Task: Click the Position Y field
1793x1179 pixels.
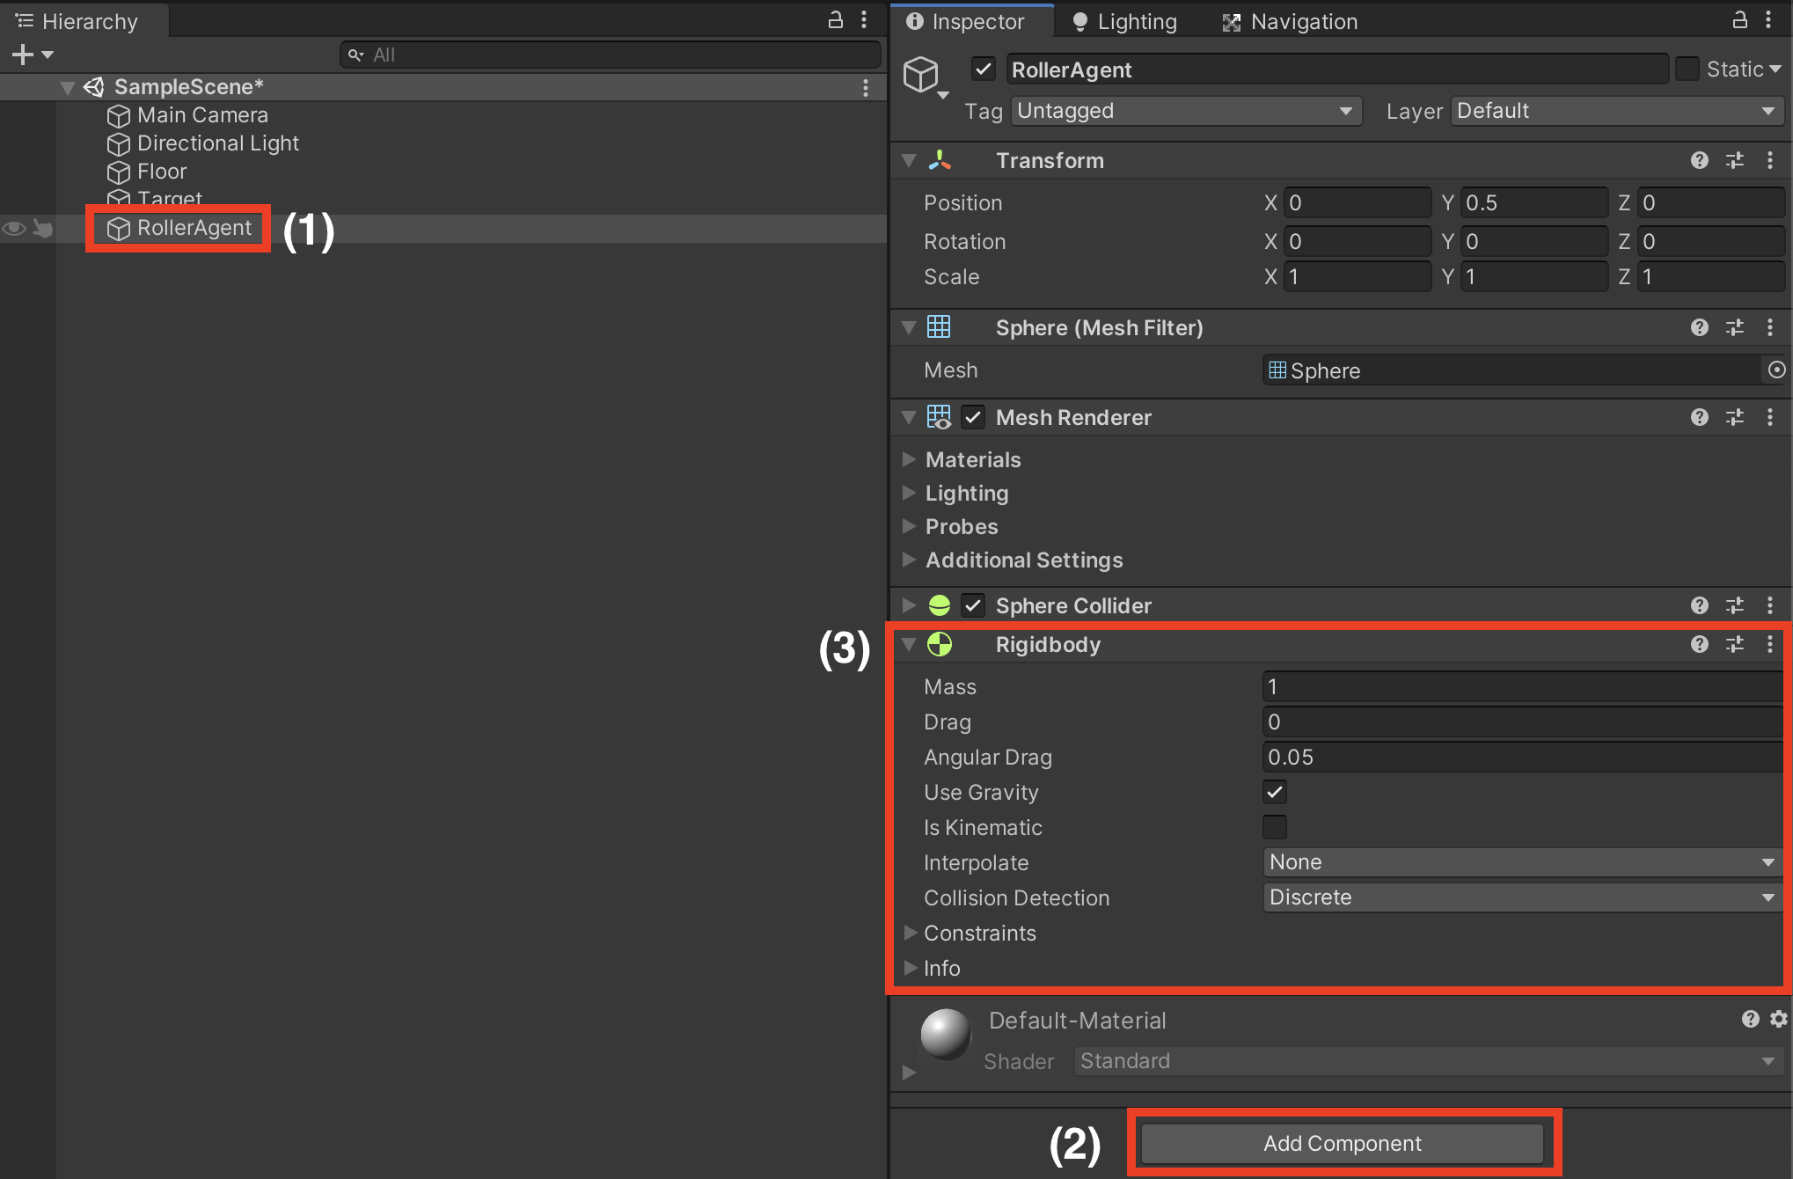Action: pos(1533,203)
